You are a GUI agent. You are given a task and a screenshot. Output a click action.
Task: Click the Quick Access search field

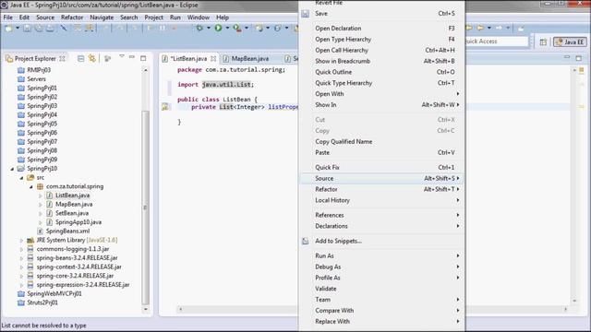[496, 41]
